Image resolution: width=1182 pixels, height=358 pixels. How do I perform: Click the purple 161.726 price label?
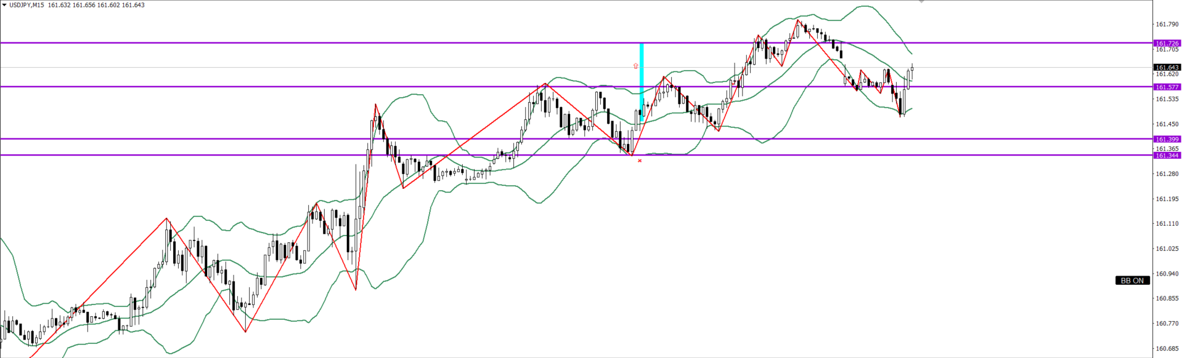1167,44
